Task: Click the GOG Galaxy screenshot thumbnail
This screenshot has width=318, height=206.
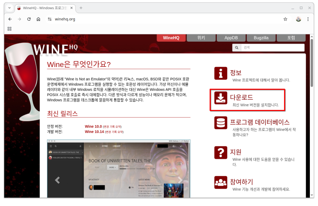Action: [119, 169]
